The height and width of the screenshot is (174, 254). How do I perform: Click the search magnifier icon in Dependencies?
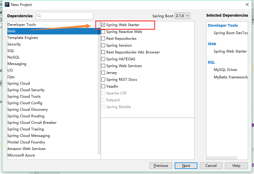(x=39, y=16)
